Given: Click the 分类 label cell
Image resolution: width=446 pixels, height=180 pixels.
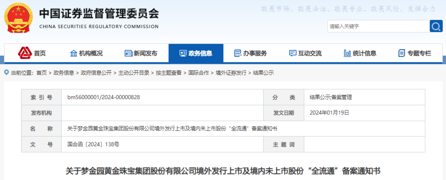Looking at the screenshot, I should [x=284, y=97].
